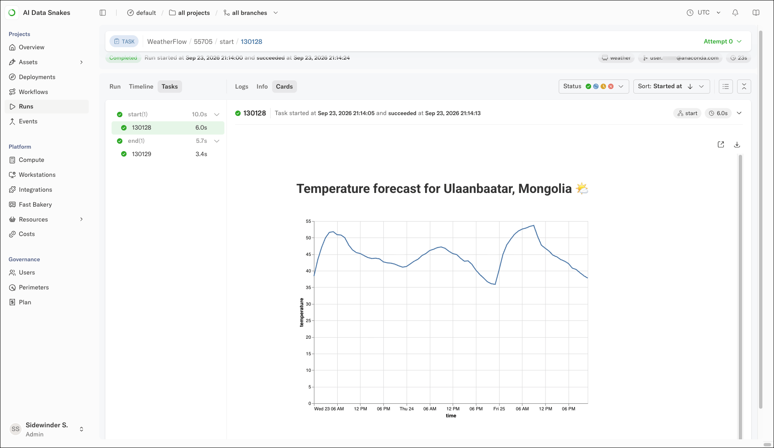Image resolution: width=774 pixels, height=448 pixels.
Task: Open the all branches dropdown
Action: 251,13
